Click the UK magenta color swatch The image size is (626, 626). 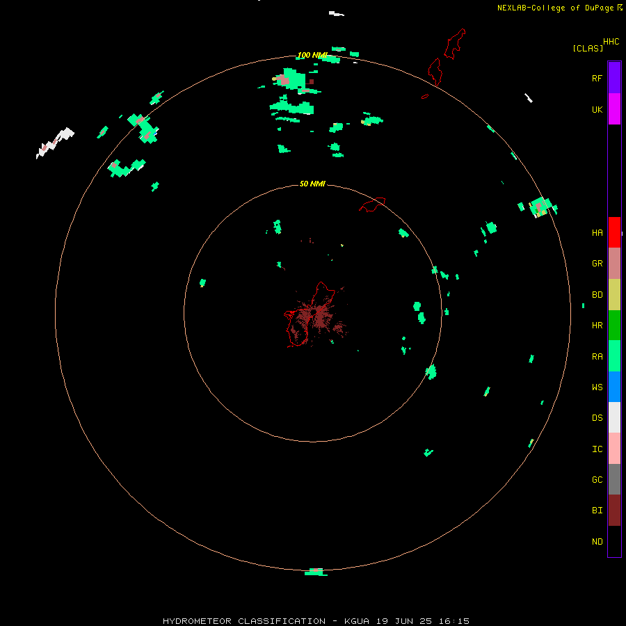point(614,109)
